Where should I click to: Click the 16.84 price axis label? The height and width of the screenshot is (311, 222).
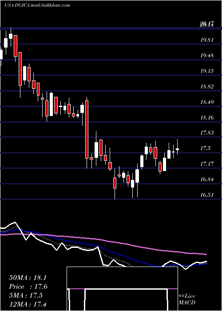[207, 179]
